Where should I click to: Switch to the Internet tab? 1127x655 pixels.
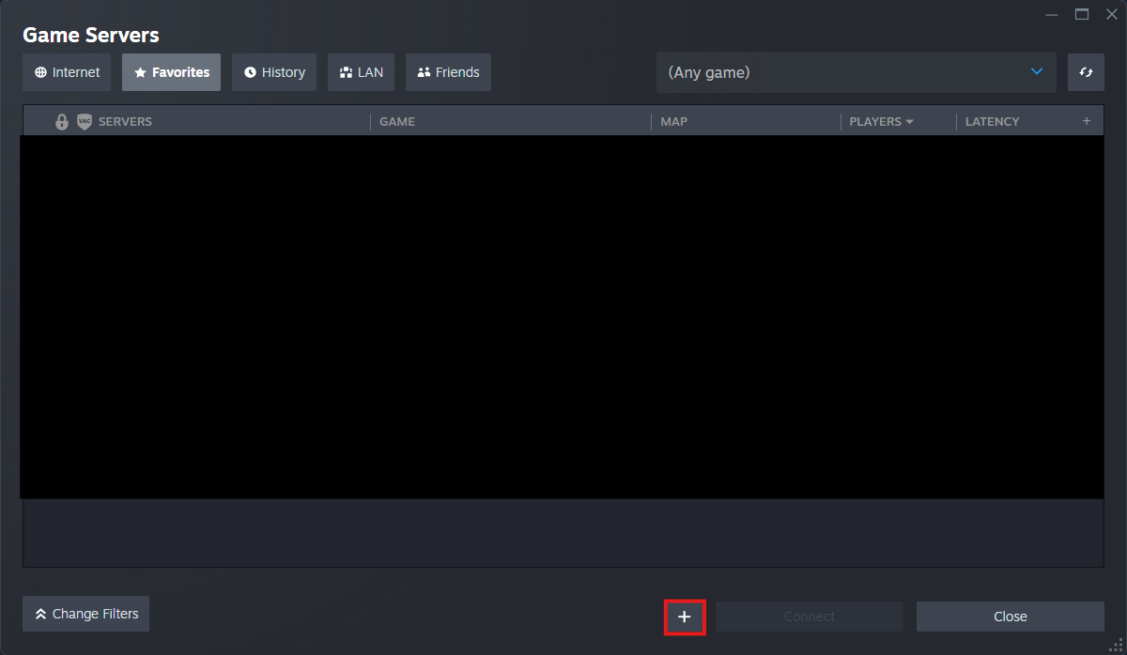[x=67, y=72]
